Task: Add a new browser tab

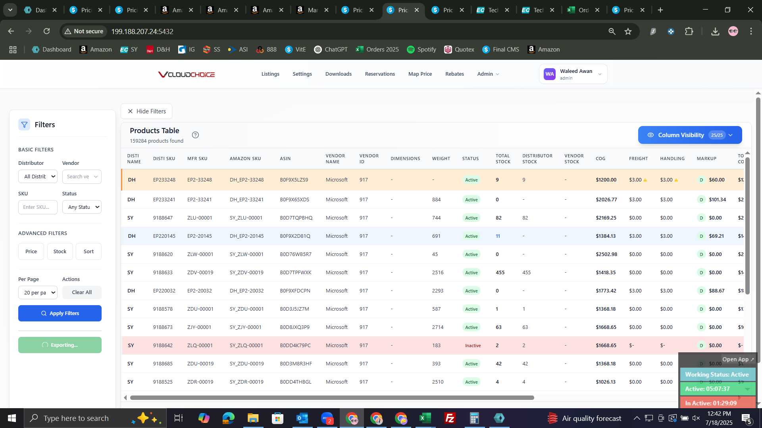Action: (x=660, y=10)
